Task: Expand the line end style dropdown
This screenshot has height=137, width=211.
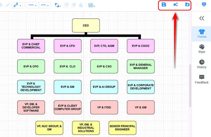Action: [45, 5]
